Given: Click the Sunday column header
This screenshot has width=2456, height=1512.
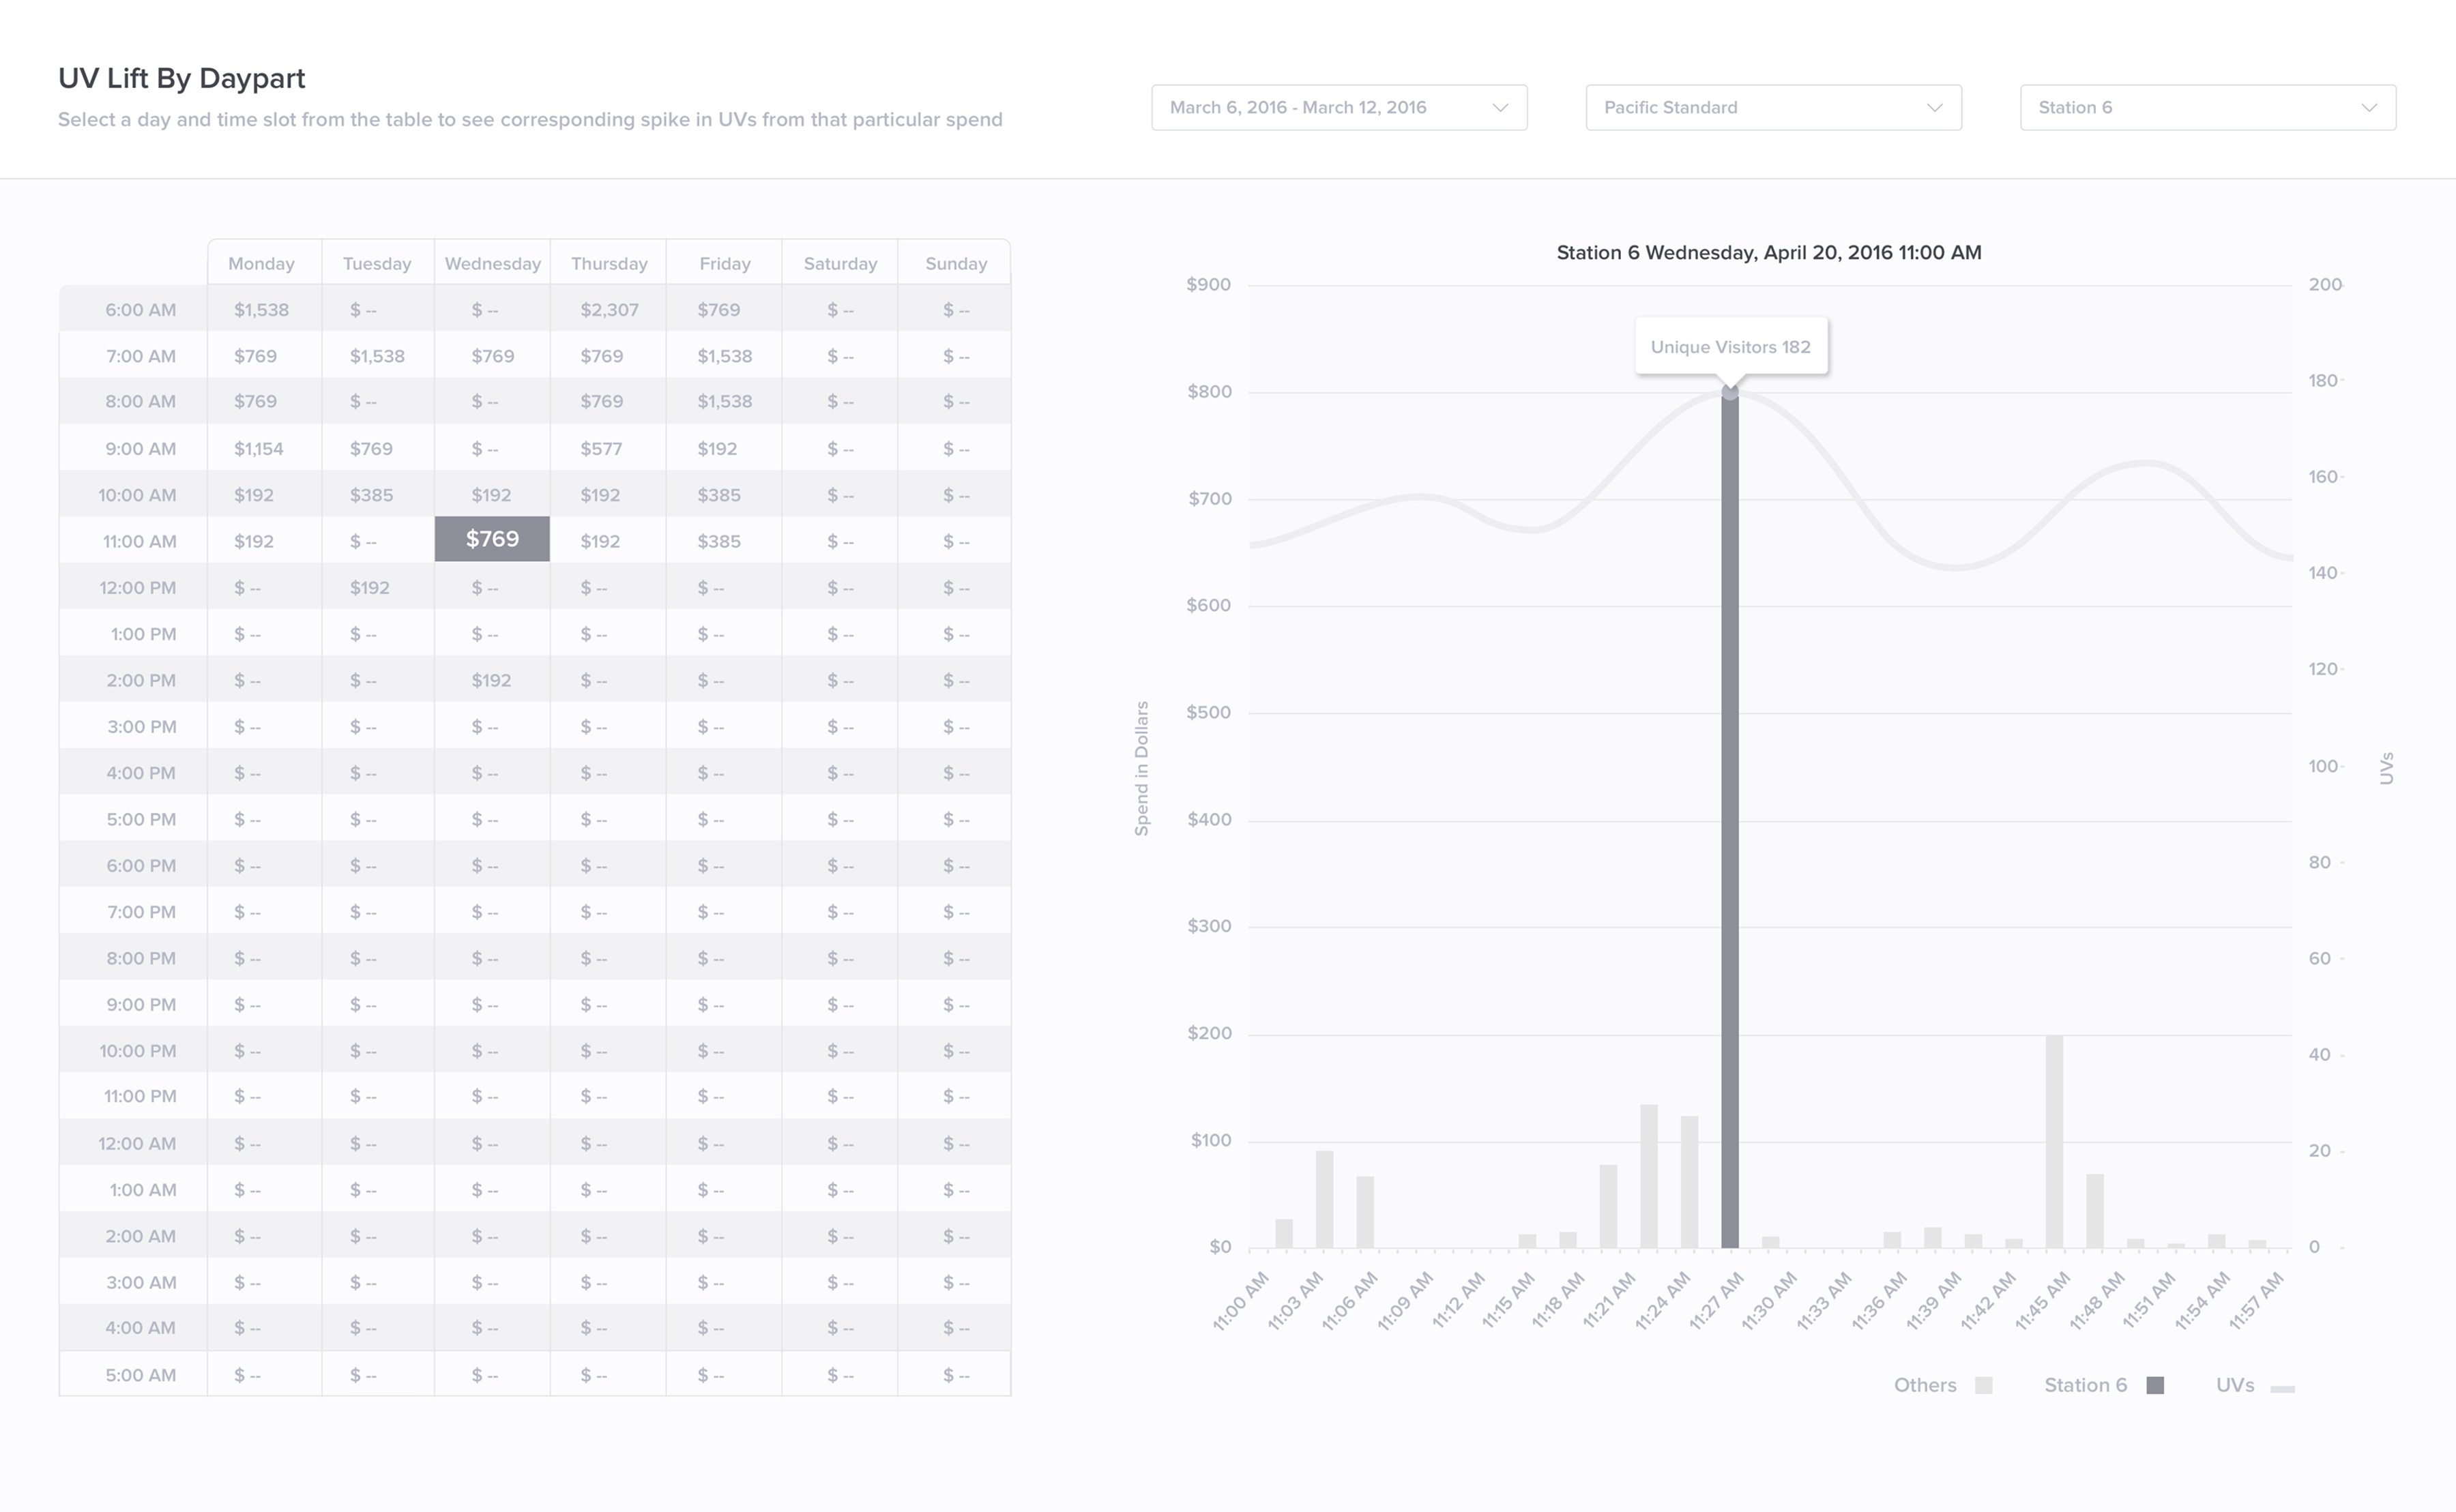Looking at the screenshot, I should coord(955,263).
